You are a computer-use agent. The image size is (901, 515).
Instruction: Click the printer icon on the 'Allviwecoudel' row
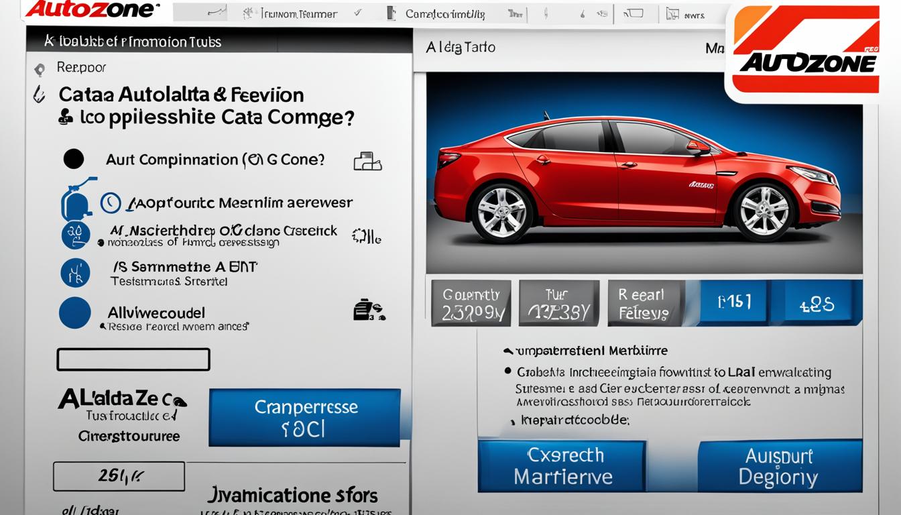click(x=368, y=310)
